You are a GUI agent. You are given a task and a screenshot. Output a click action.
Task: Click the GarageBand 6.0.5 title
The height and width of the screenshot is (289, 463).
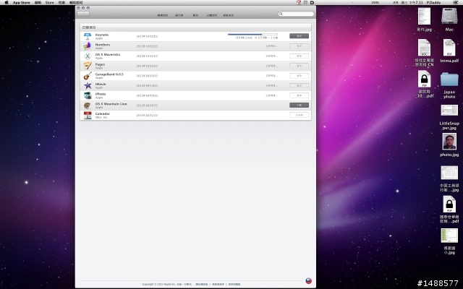click(109, 74)
